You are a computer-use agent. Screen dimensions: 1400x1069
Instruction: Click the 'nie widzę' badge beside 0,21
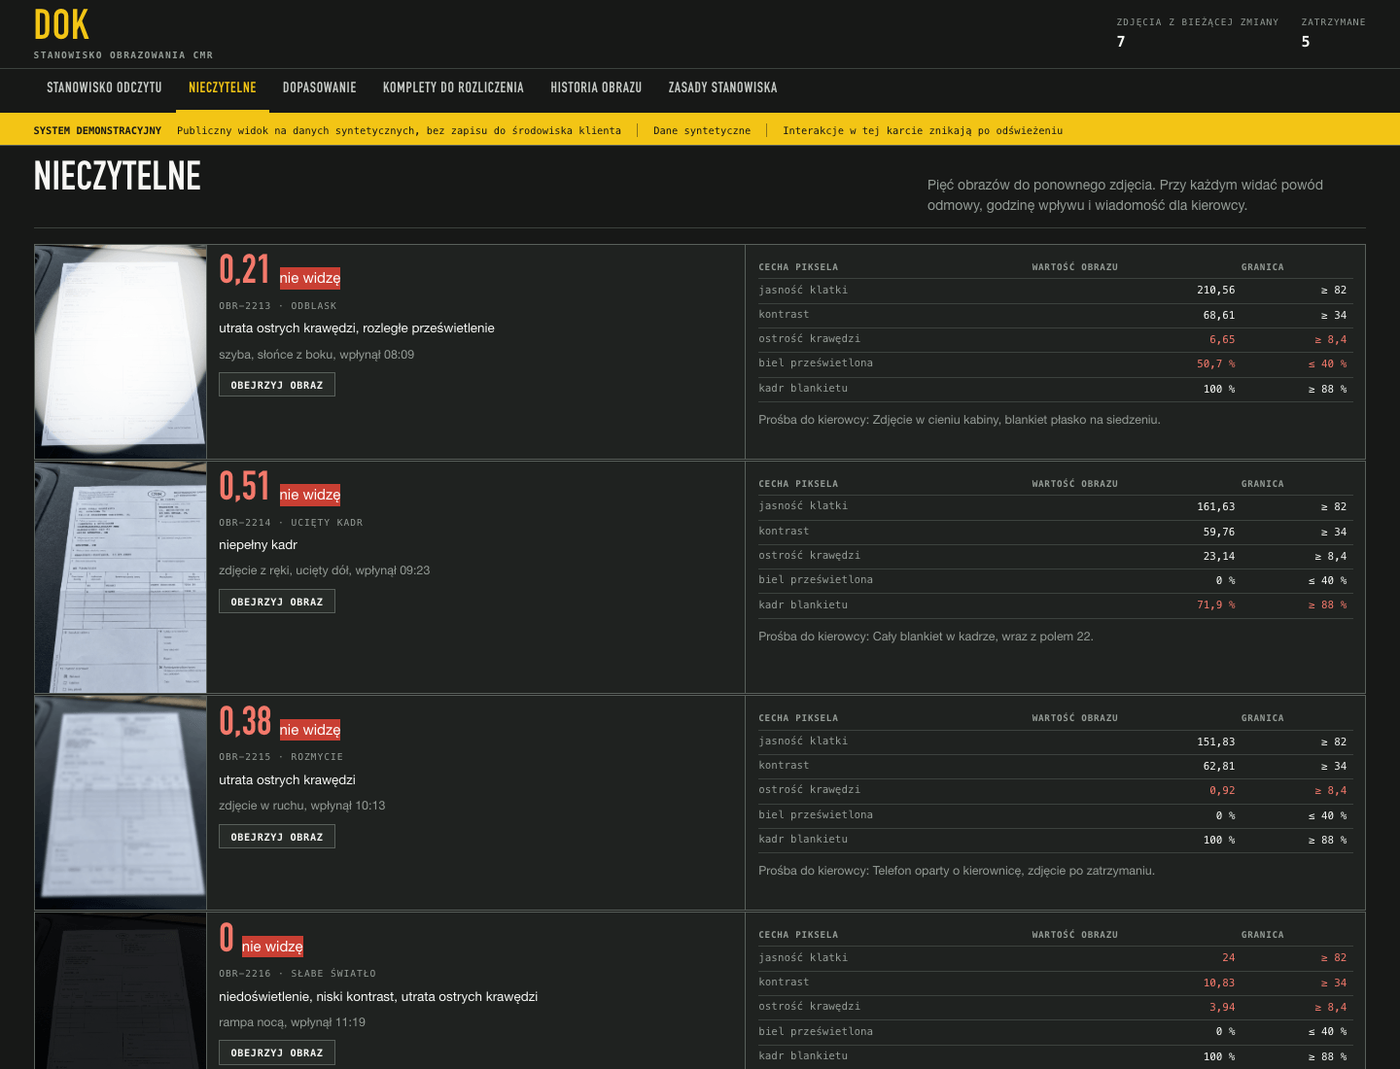(310, 278)
